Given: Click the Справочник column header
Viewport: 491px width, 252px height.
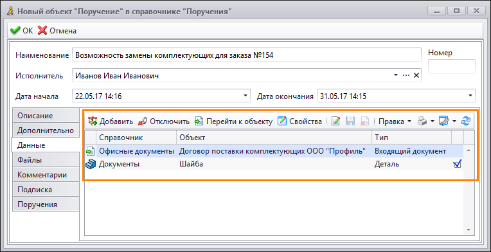Looking at the screenshot, I should 136,138.
